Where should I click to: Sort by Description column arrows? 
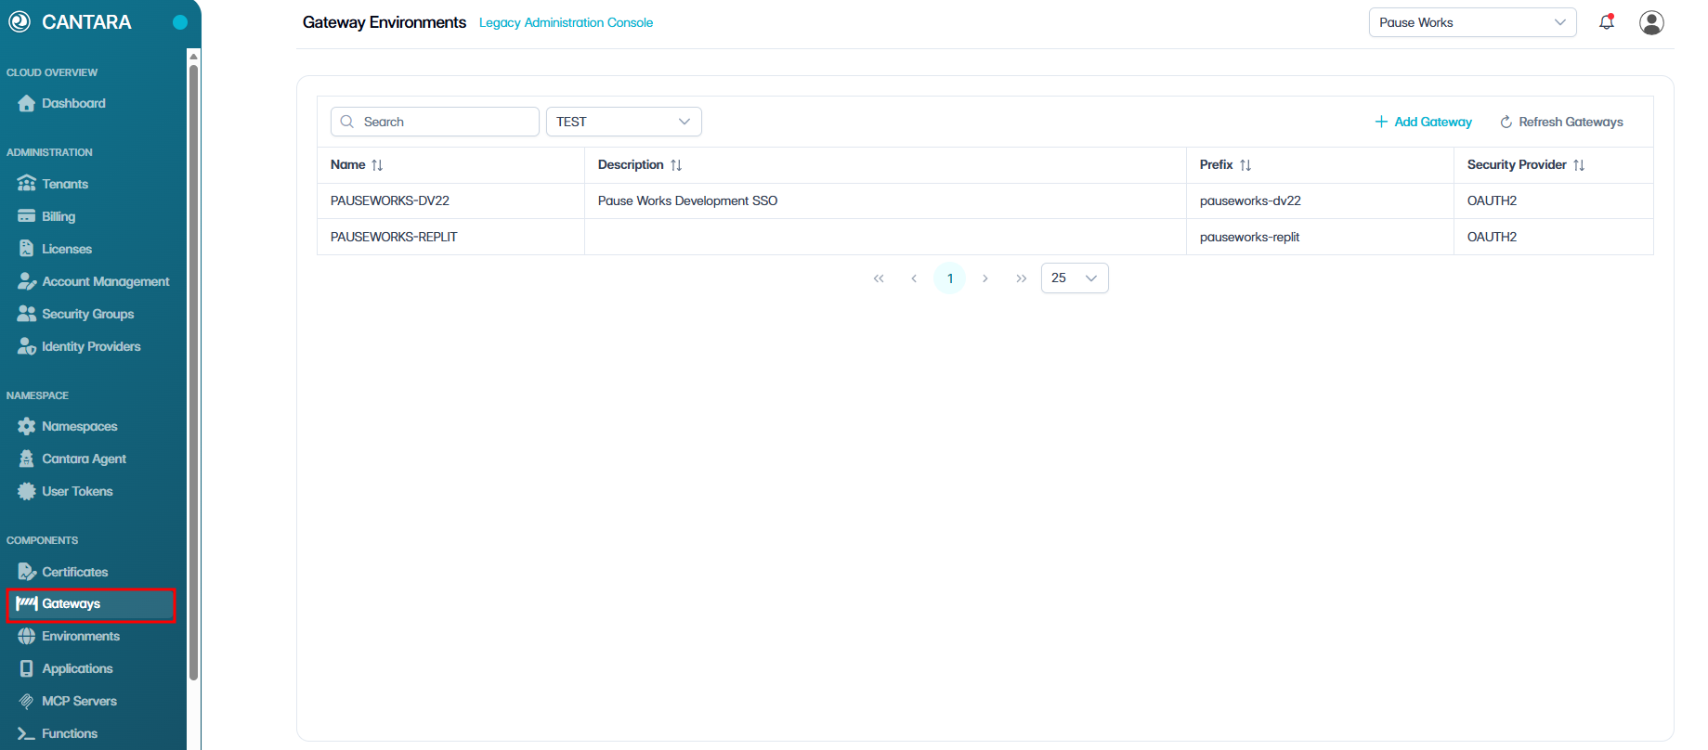click(x=676, y=165)
